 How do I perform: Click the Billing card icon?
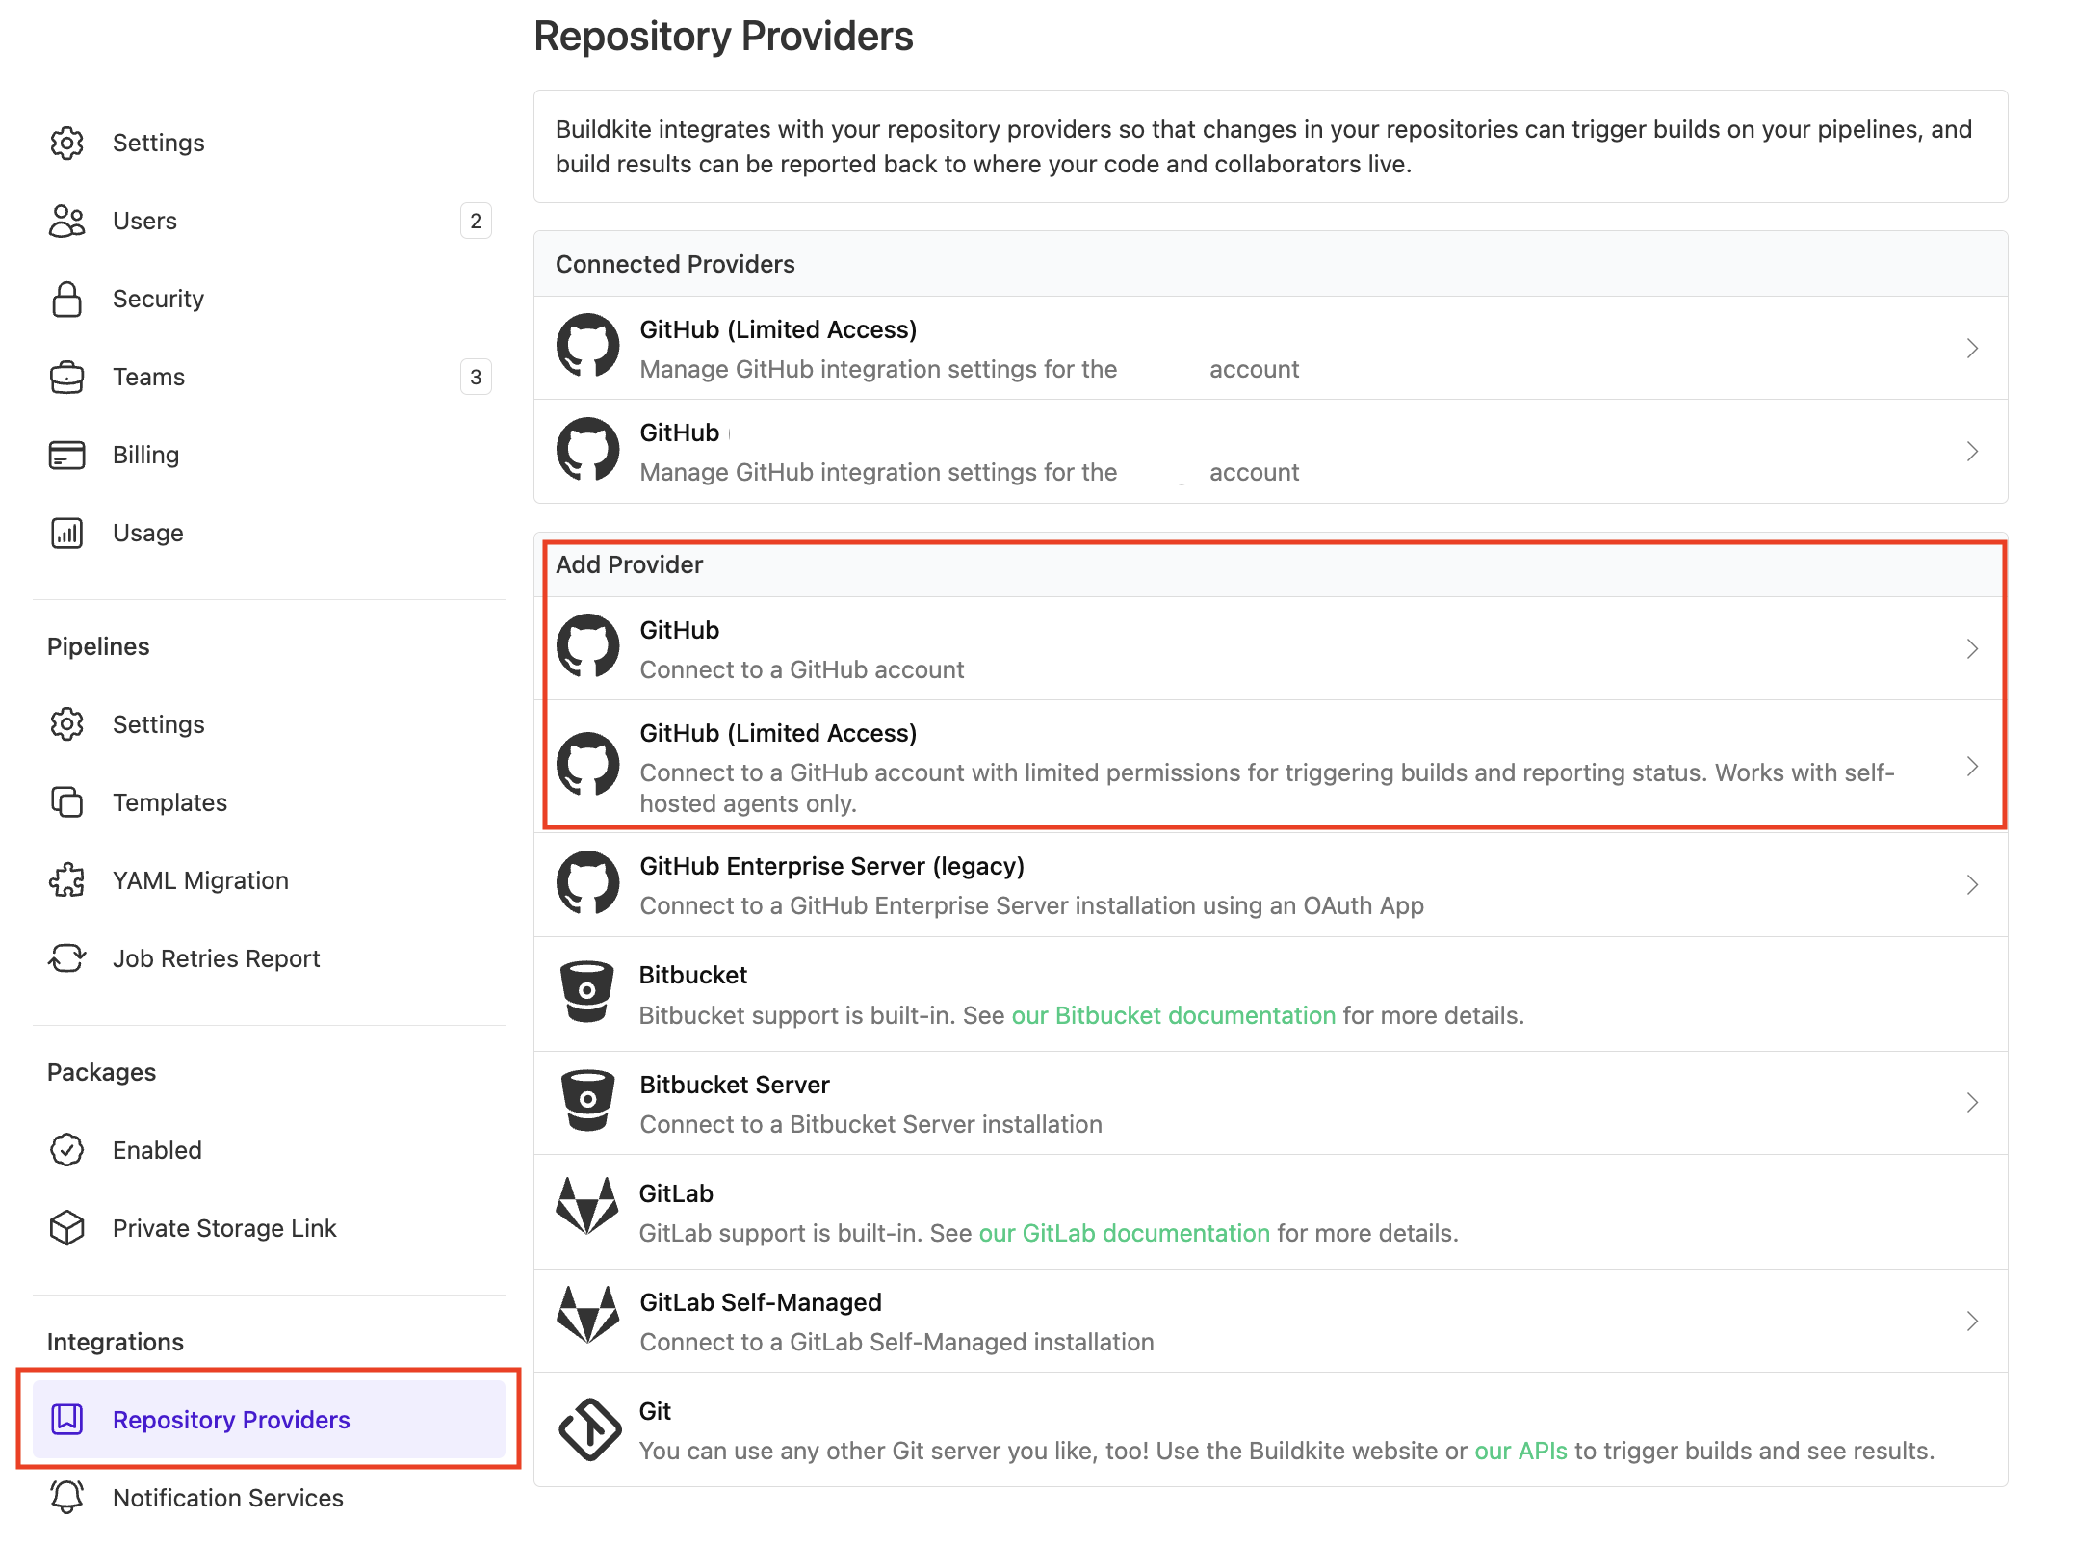pos(66,455)
